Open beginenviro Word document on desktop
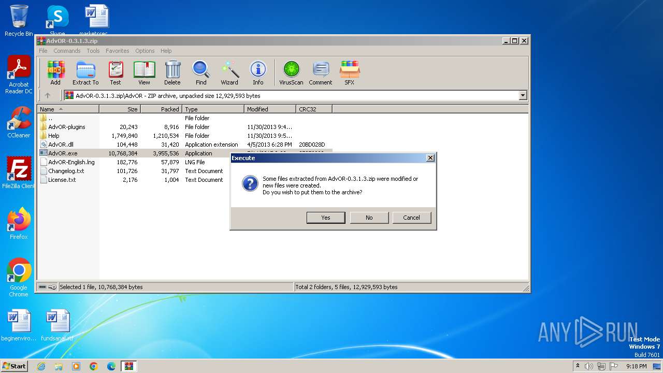The width and height of the screenshot is (663, 373). [x=19, y=325]
